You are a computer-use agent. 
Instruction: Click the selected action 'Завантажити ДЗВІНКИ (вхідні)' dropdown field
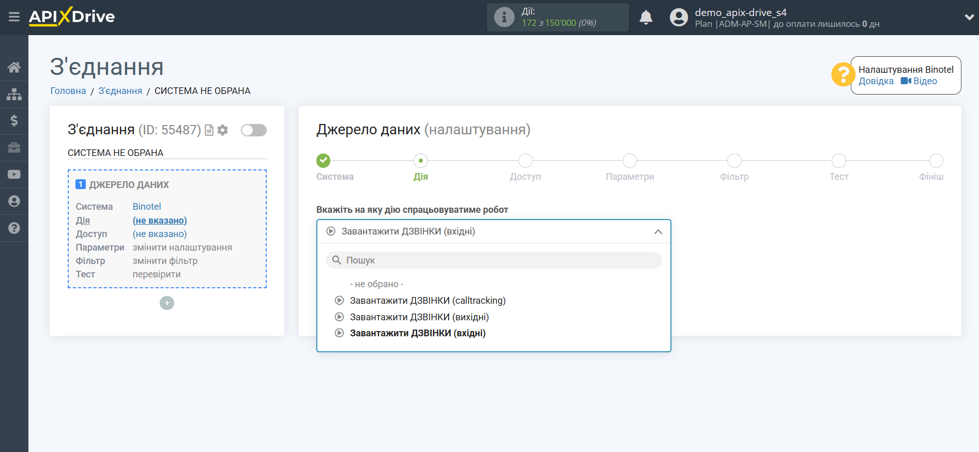(494, 231)
